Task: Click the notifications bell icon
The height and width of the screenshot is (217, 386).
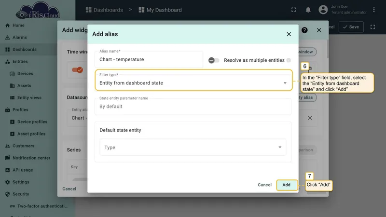Action: pyautogui.click(x=308, y=10)
